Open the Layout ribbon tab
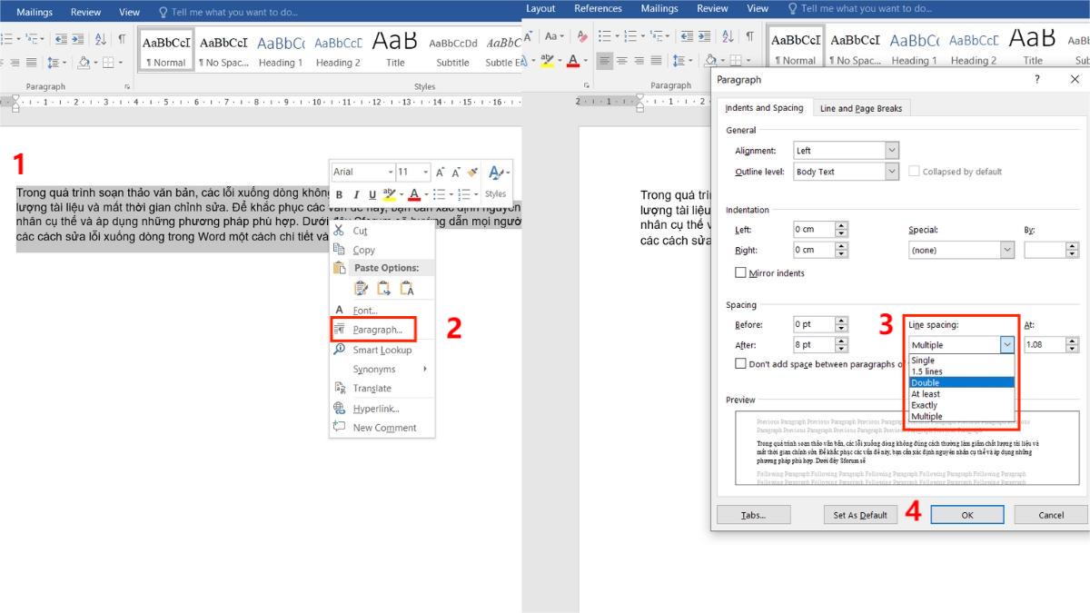 [540, 8]
